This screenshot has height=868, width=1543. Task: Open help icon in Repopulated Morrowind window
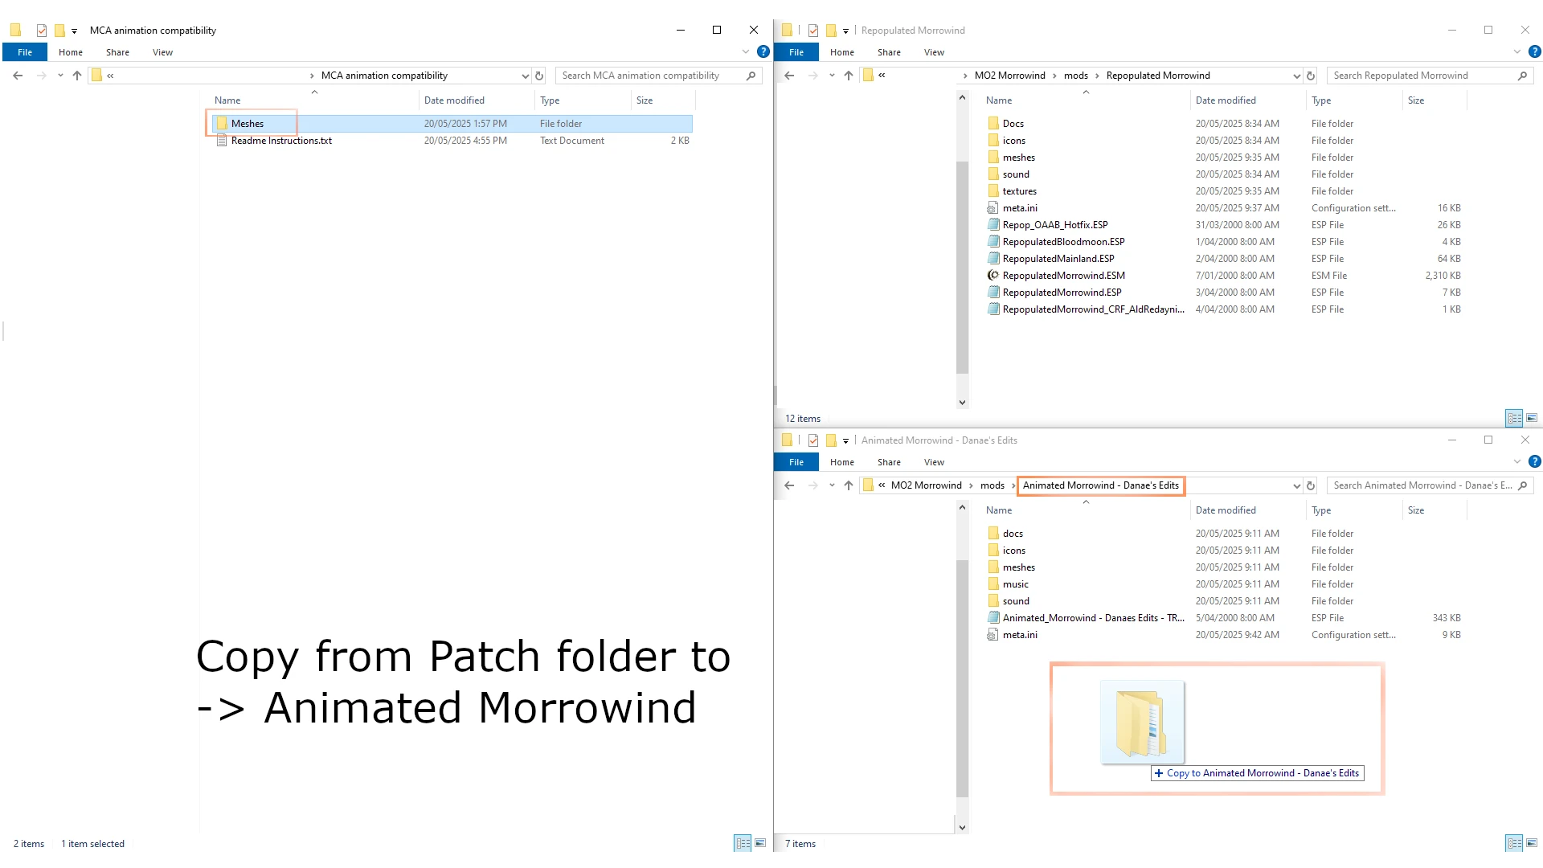point(1535,51)
